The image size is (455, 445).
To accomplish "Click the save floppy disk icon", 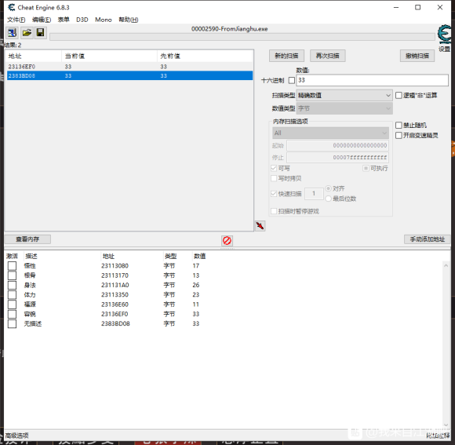I will [x=41, y=32].
